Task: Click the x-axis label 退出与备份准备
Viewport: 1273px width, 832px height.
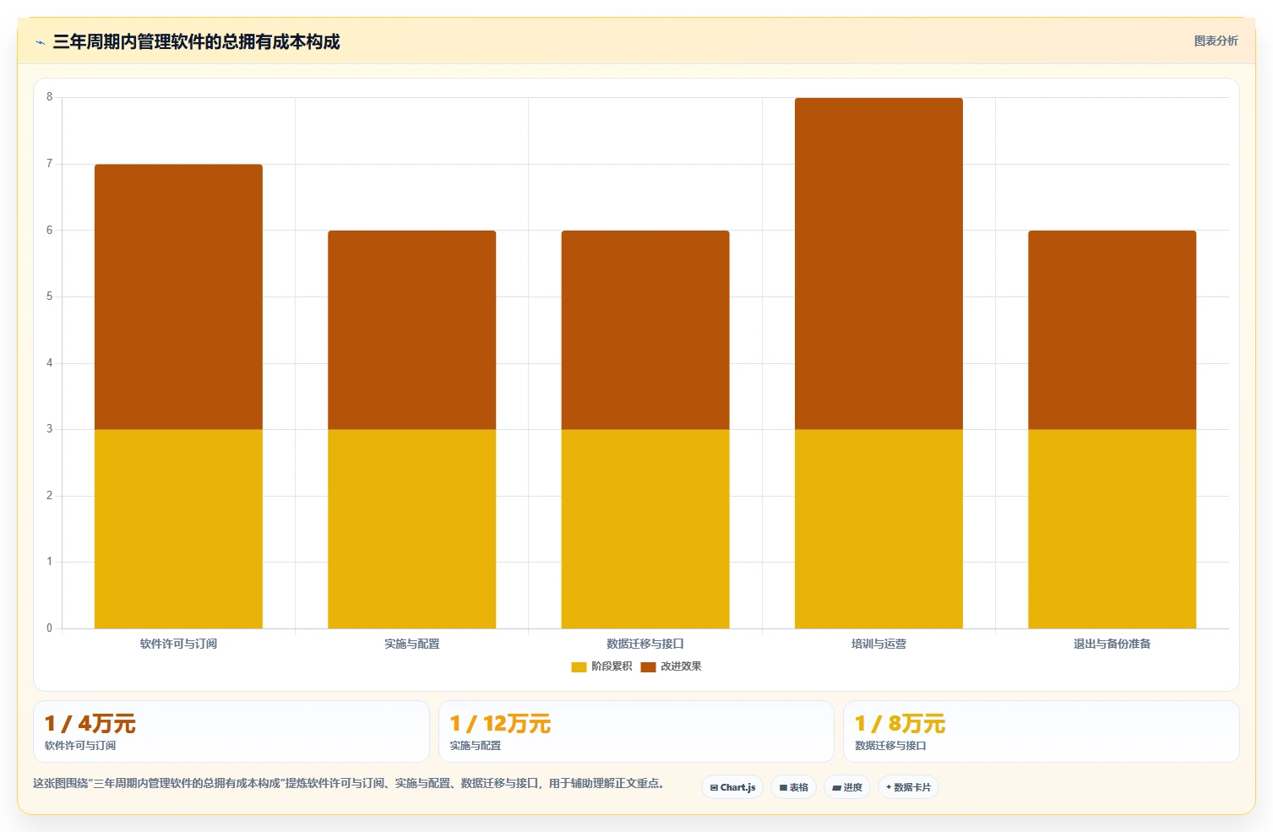Action: (1112, 644)
